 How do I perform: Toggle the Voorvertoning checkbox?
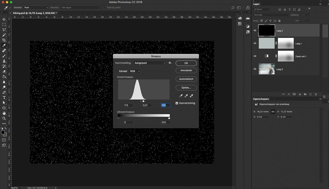click(x=177, y=103)
